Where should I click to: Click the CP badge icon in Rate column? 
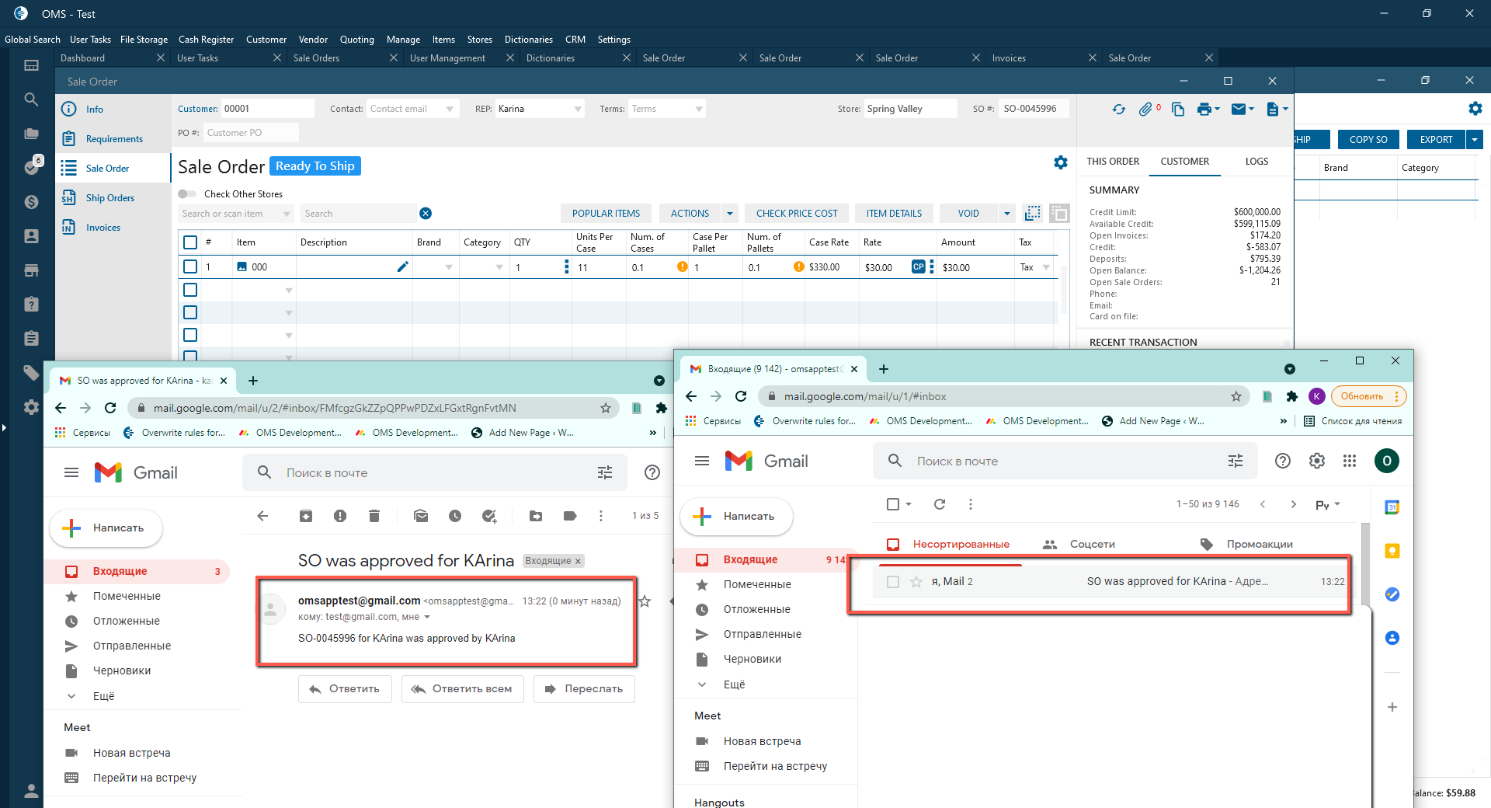[918, 266]
